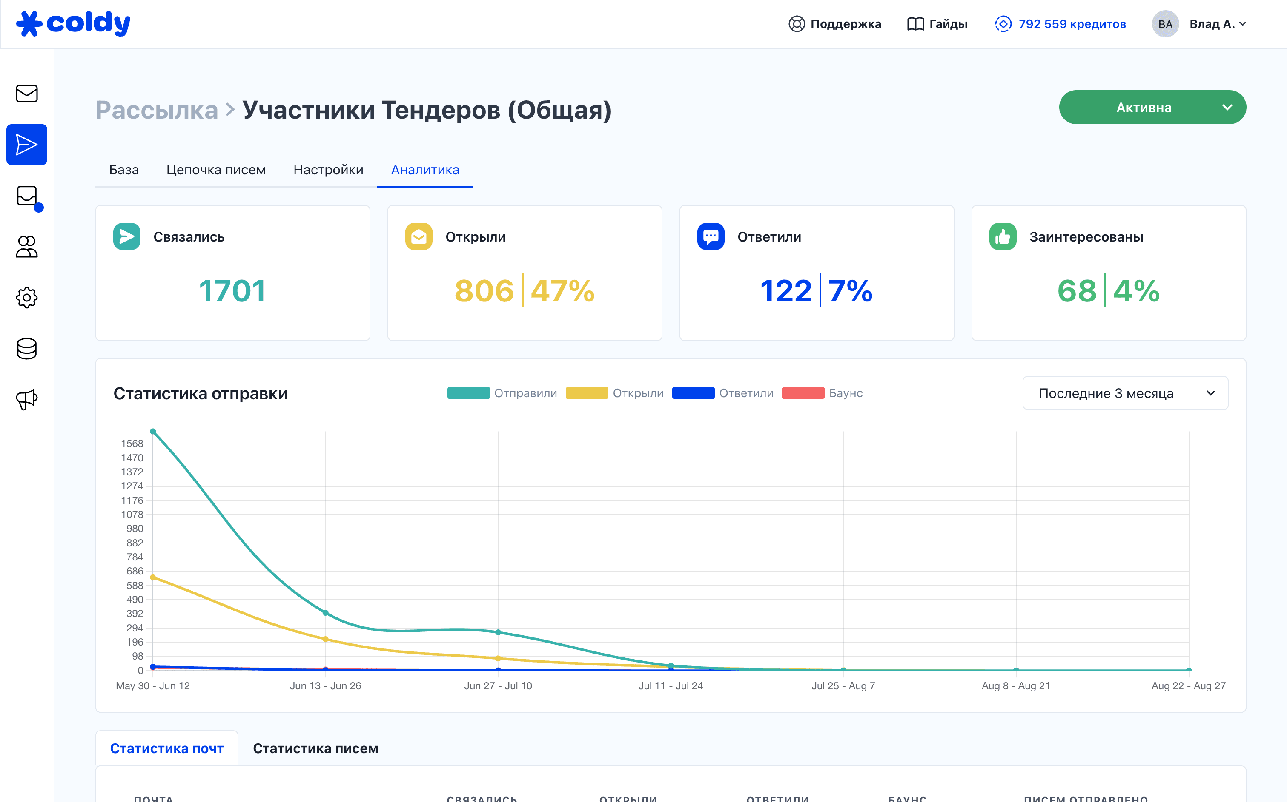Click the blue Ответили legend swatch

[x=693, y=393]
